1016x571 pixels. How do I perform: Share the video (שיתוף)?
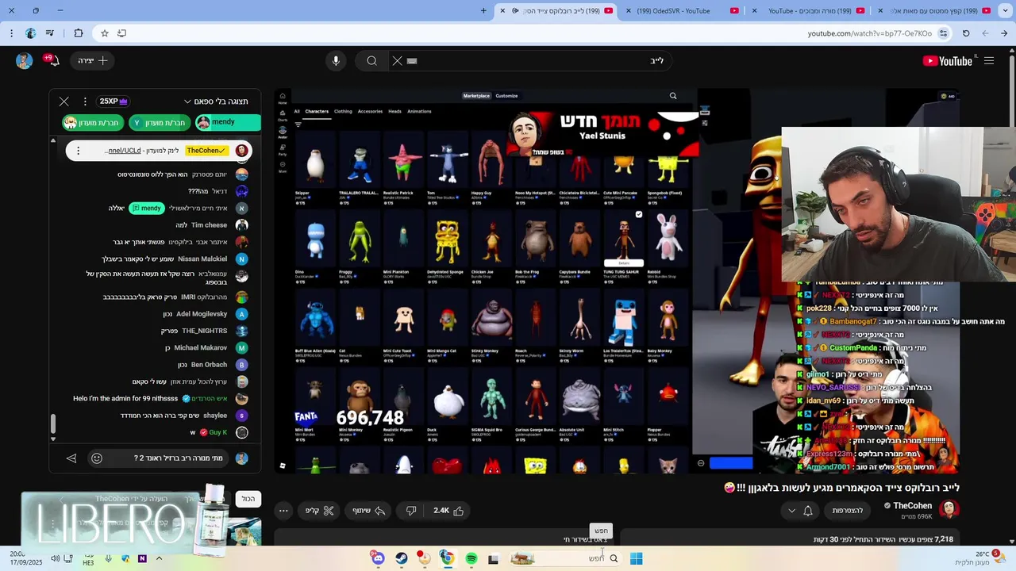coord(369,511)
